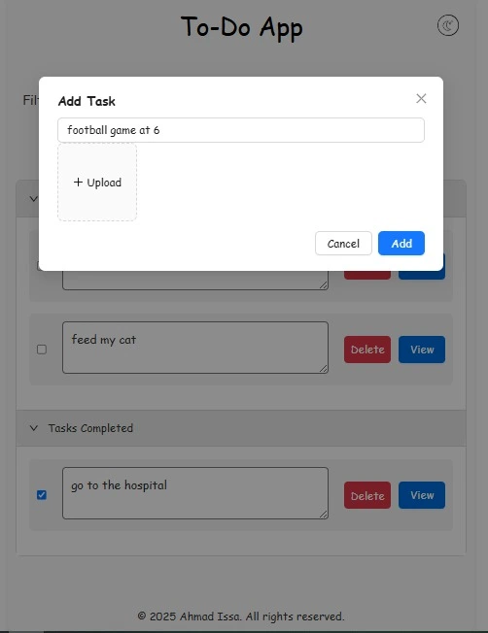View the feed my cat task
Viewport: 488px width, 633px height.
click(422, 350)
